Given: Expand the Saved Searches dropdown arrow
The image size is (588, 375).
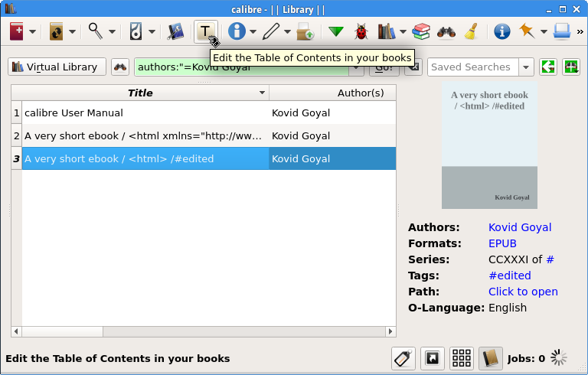Looking at the screenshot, I should (526, 67).
